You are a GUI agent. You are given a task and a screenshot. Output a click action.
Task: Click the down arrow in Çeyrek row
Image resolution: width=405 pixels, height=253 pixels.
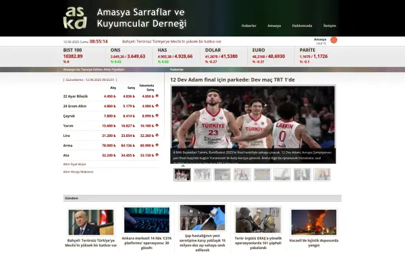[157, 115]
